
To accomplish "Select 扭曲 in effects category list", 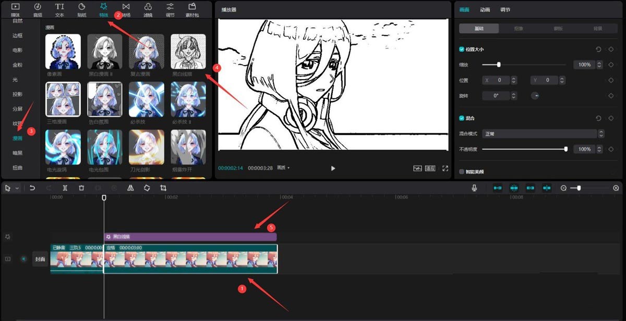I will pos(18,168).
